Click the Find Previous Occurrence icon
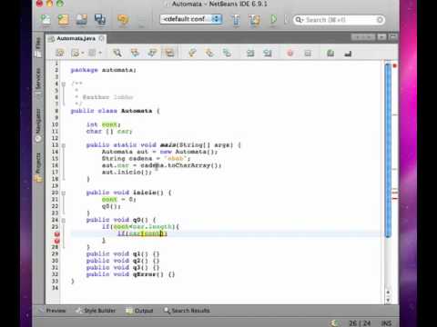The height and width of the screenshot is (327, 437). coord(135,54)
